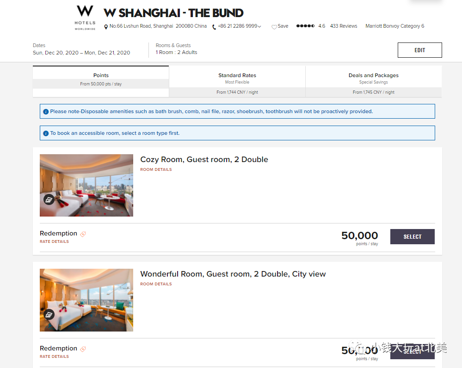
Task: Open photo gallery icon on Wonderful Room image
Action: [49, 315]
